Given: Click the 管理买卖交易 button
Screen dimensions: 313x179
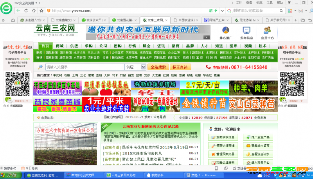Looking at the screenshot, I should pyautogui.click(x=223, y=154).
